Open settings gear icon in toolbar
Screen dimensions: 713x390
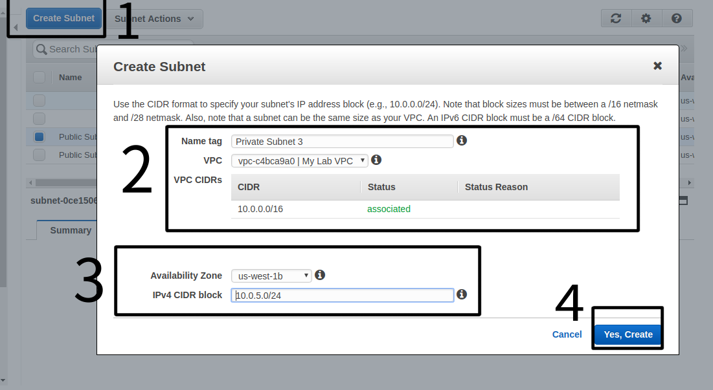click(646, 19)
